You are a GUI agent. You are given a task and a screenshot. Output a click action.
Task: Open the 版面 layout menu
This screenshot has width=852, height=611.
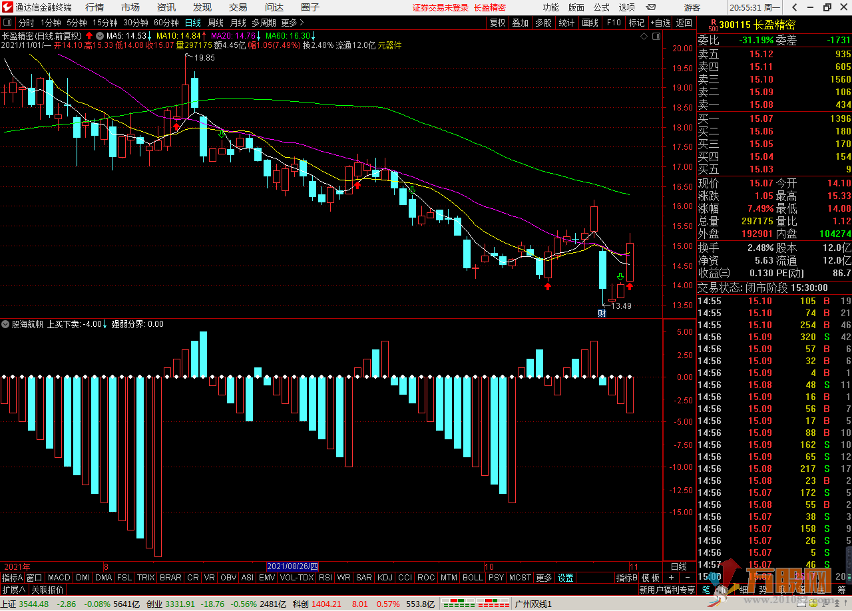576,7
